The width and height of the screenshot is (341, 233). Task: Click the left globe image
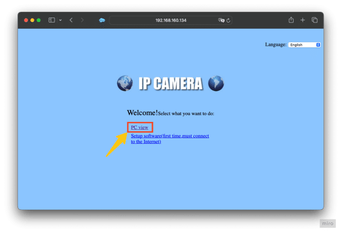coord(125,83)
